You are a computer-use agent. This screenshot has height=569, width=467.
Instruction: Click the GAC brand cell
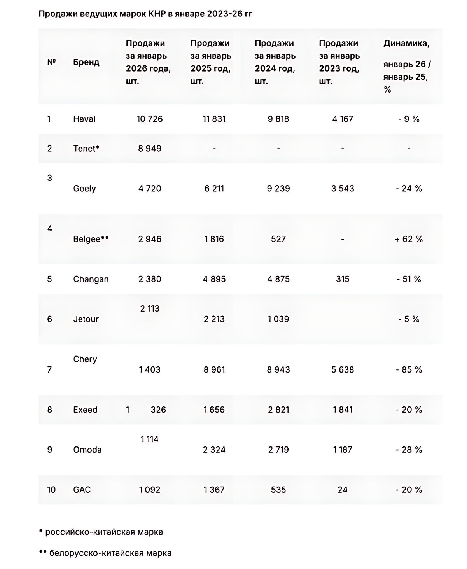click(x=82, y=490)
